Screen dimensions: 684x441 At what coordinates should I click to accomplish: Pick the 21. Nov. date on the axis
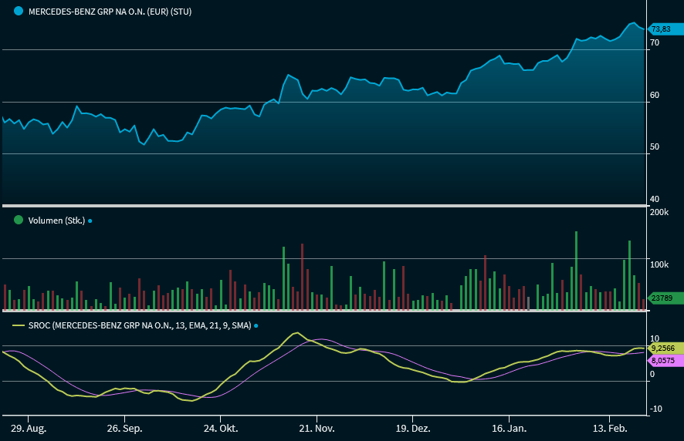pos(317,427)
